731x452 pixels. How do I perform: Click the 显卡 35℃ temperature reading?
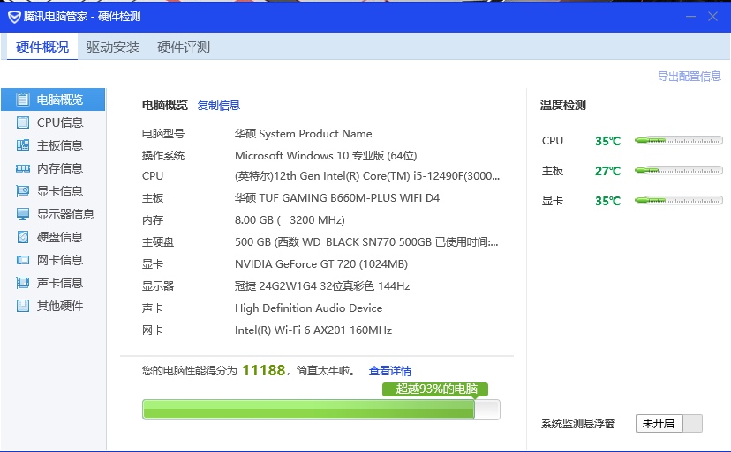[x=608, y=201]
